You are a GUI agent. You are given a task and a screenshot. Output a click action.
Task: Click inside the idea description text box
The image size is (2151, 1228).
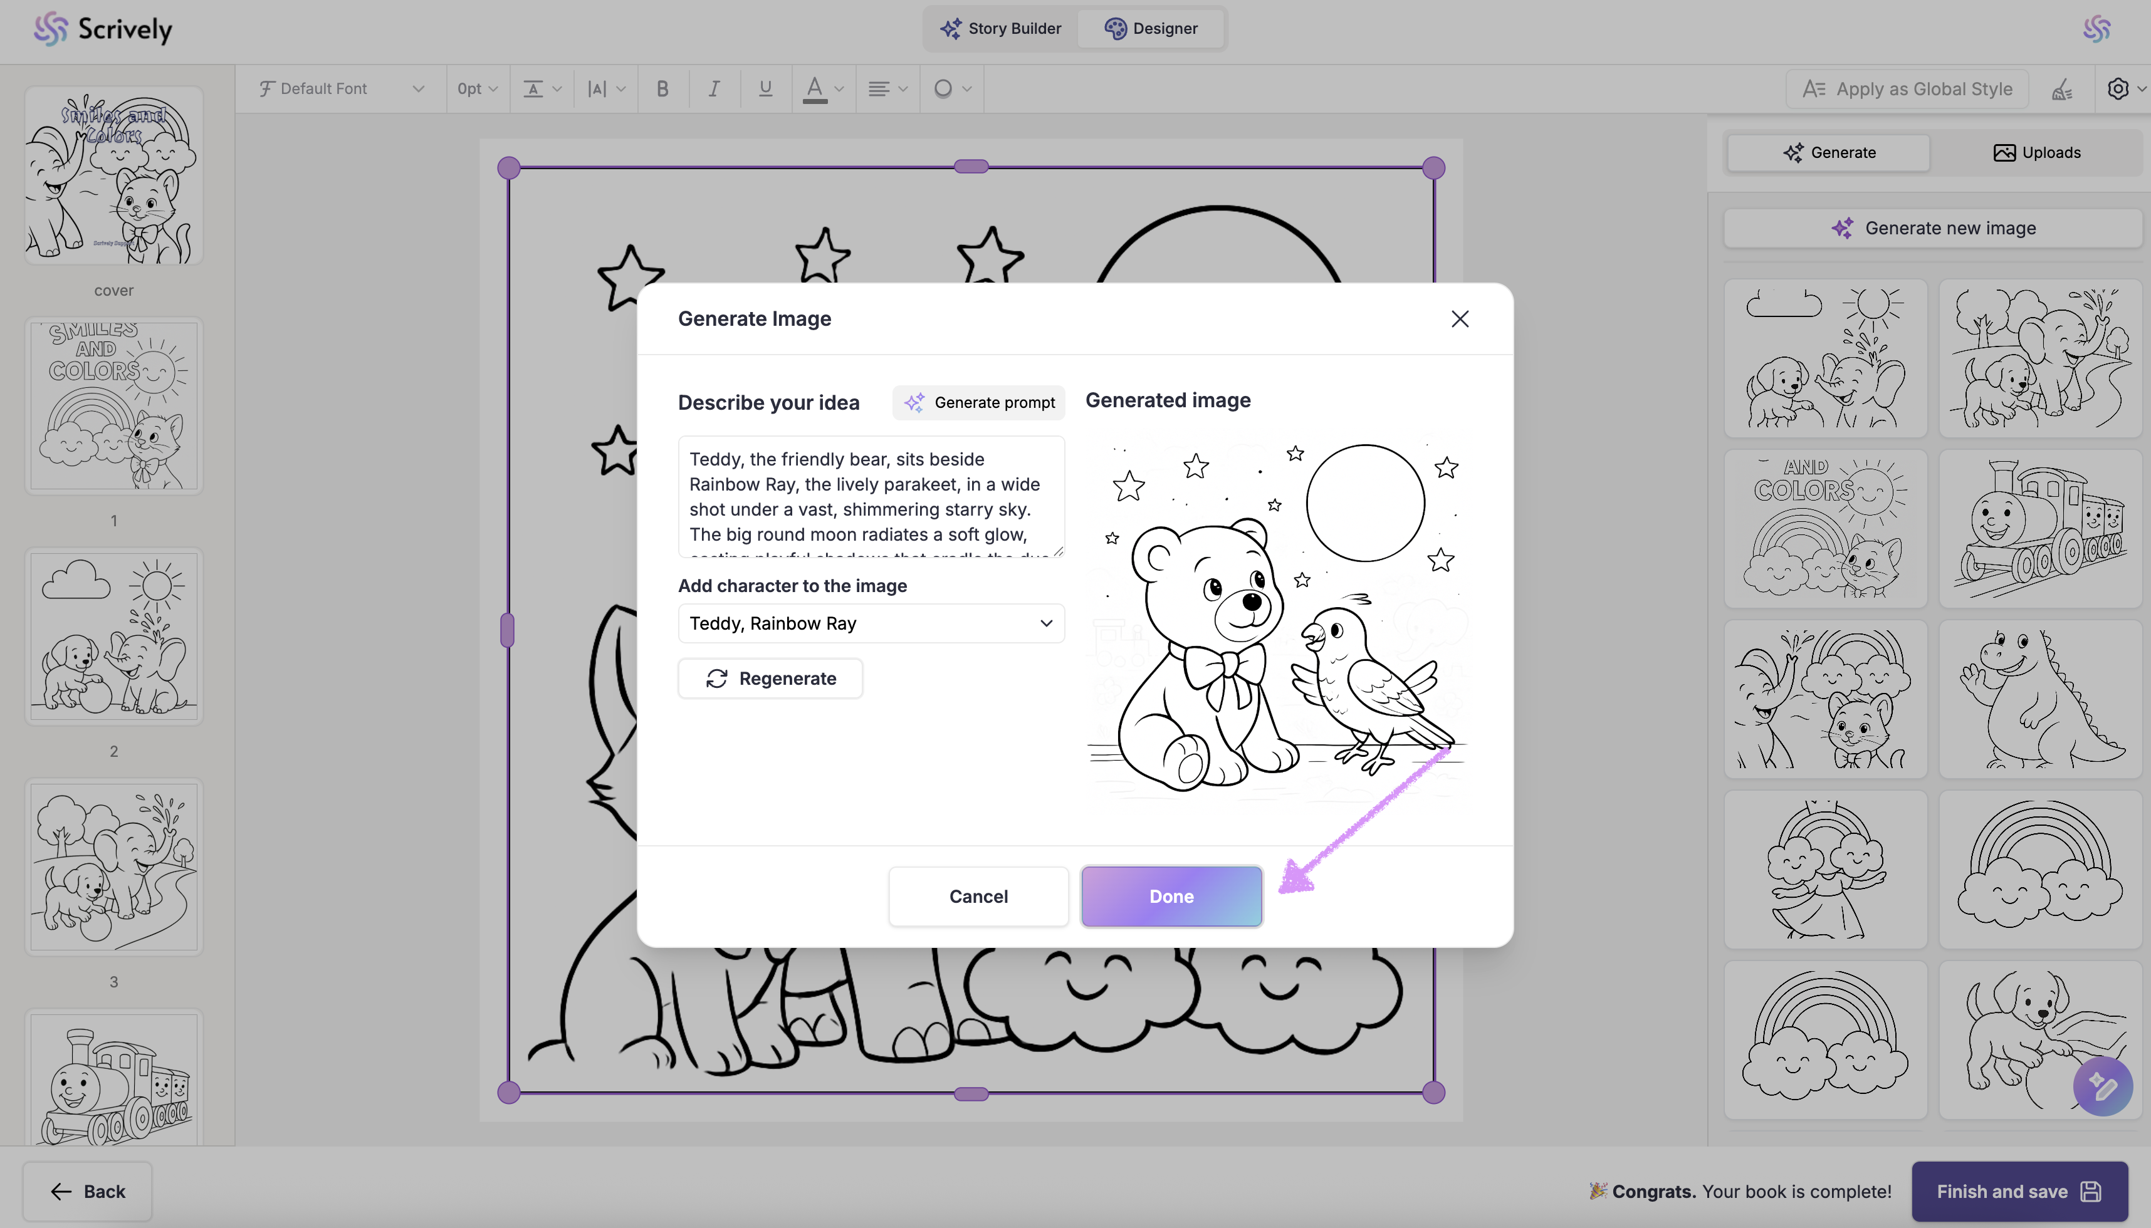click(x=871, y=496)
